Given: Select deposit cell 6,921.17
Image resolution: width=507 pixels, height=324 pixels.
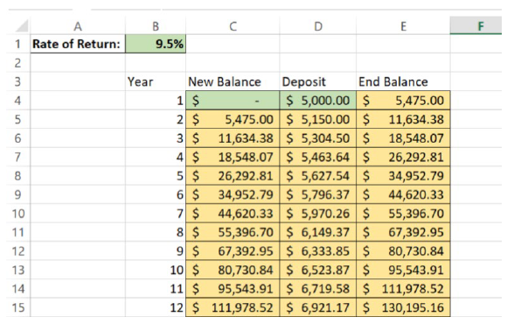Looking at the screenshot, I should click(318, 307).
